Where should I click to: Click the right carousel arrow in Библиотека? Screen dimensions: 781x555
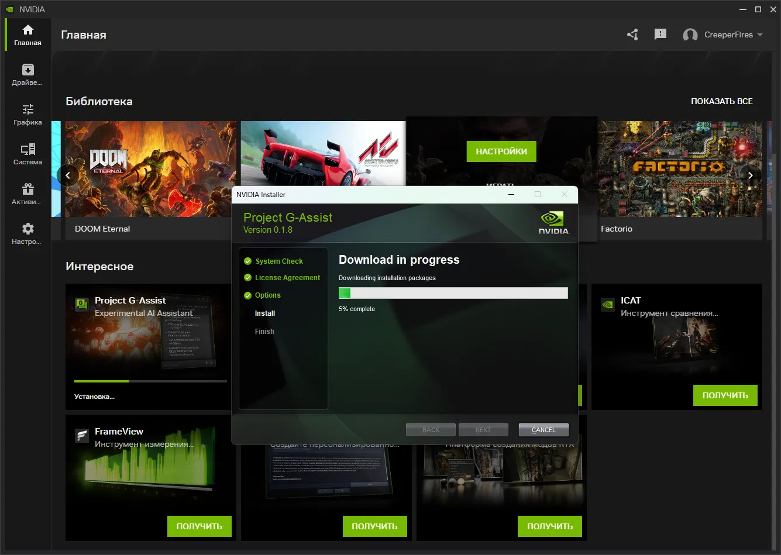coord(750,175)
